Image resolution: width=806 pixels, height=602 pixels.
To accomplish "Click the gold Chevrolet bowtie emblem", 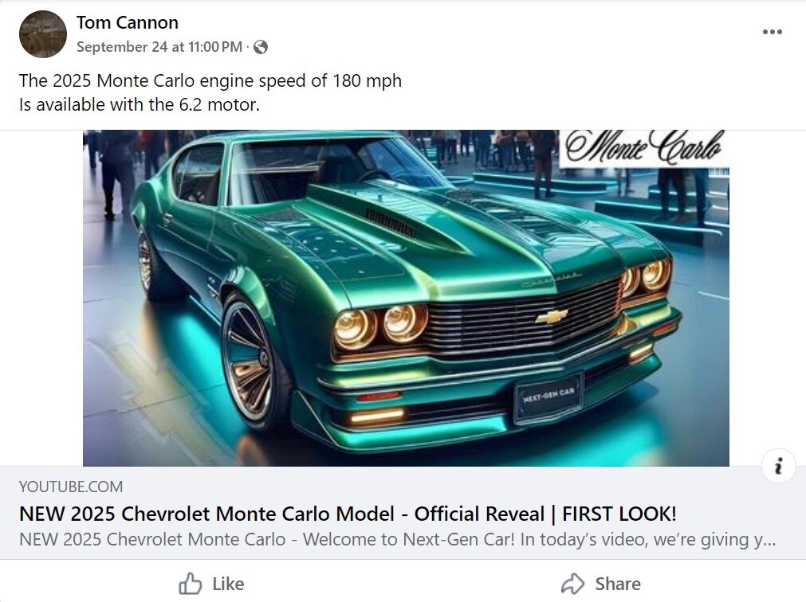I will [x=552, y=317].
